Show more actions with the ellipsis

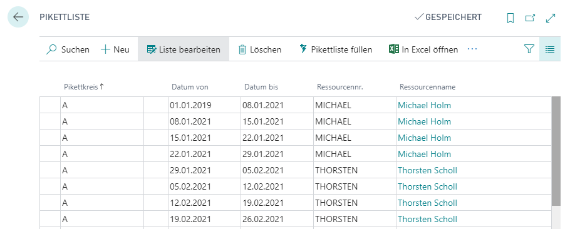point(472,49)
